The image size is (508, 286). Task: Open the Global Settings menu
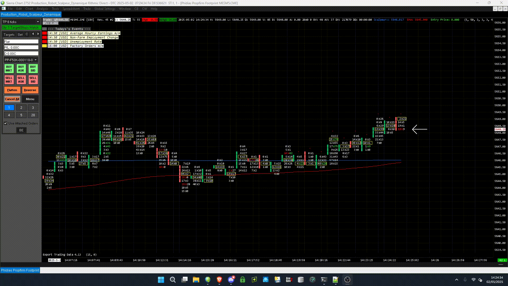click(105, 9)
